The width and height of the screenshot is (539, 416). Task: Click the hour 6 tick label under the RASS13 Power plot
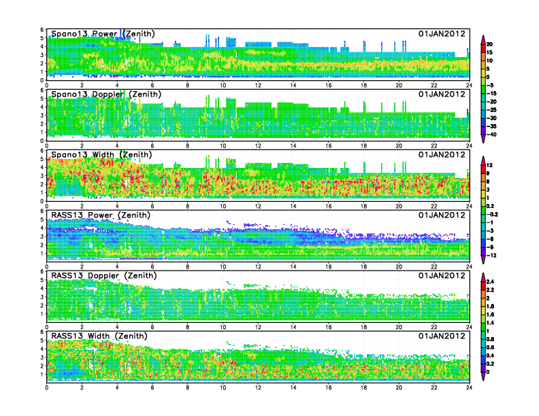[152, 266]
